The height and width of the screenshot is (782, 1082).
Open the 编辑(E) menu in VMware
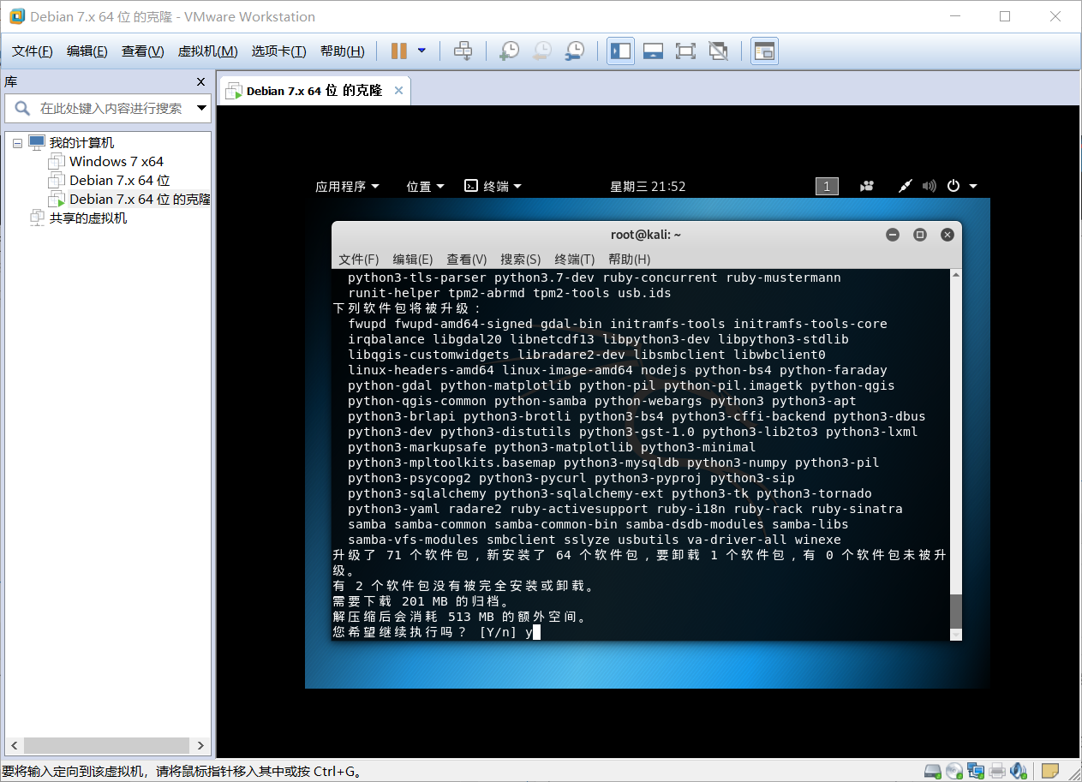pos(87,51)
